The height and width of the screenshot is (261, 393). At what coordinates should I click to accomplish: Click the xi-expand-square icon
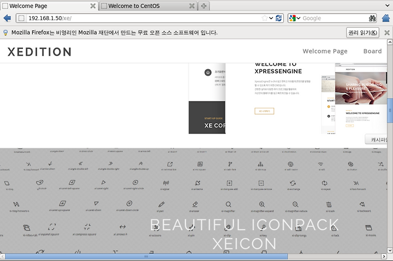52,227
